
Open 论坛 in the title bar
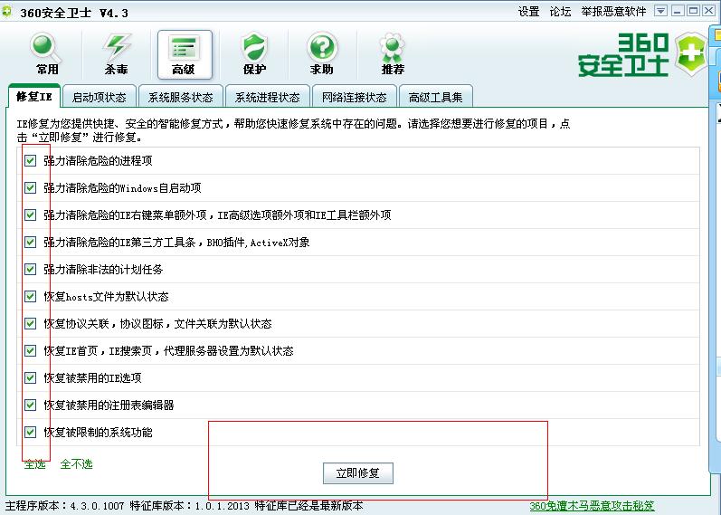(x=561, y=12)
